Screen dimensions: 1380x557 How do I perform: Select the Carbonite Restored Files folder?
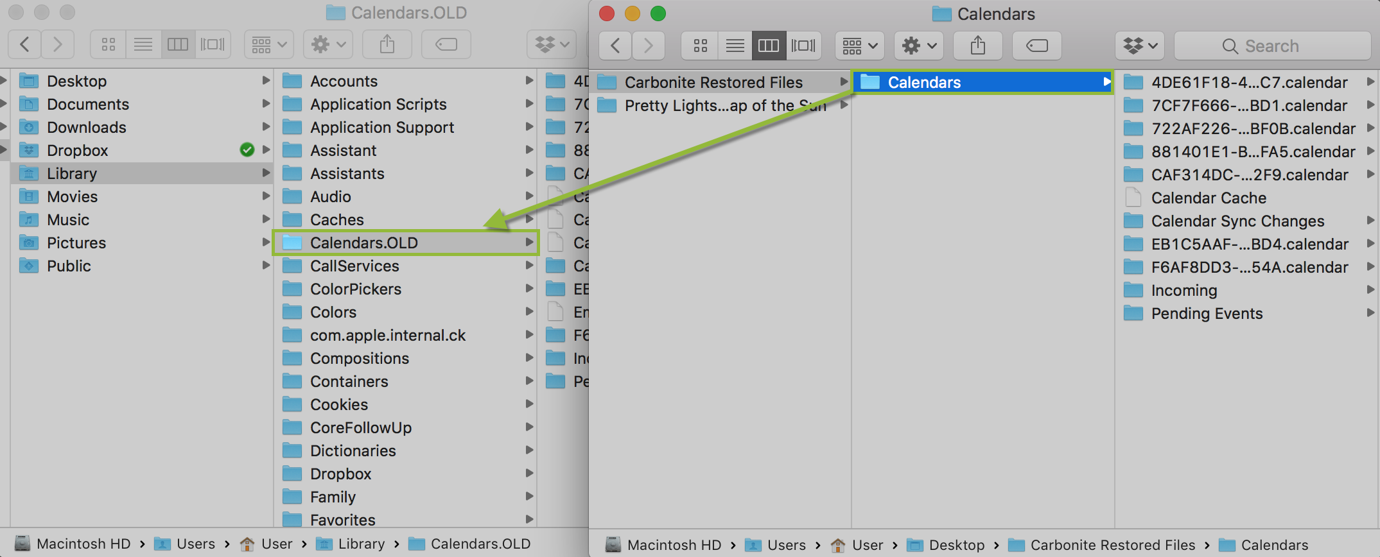(x=721, y=82)
